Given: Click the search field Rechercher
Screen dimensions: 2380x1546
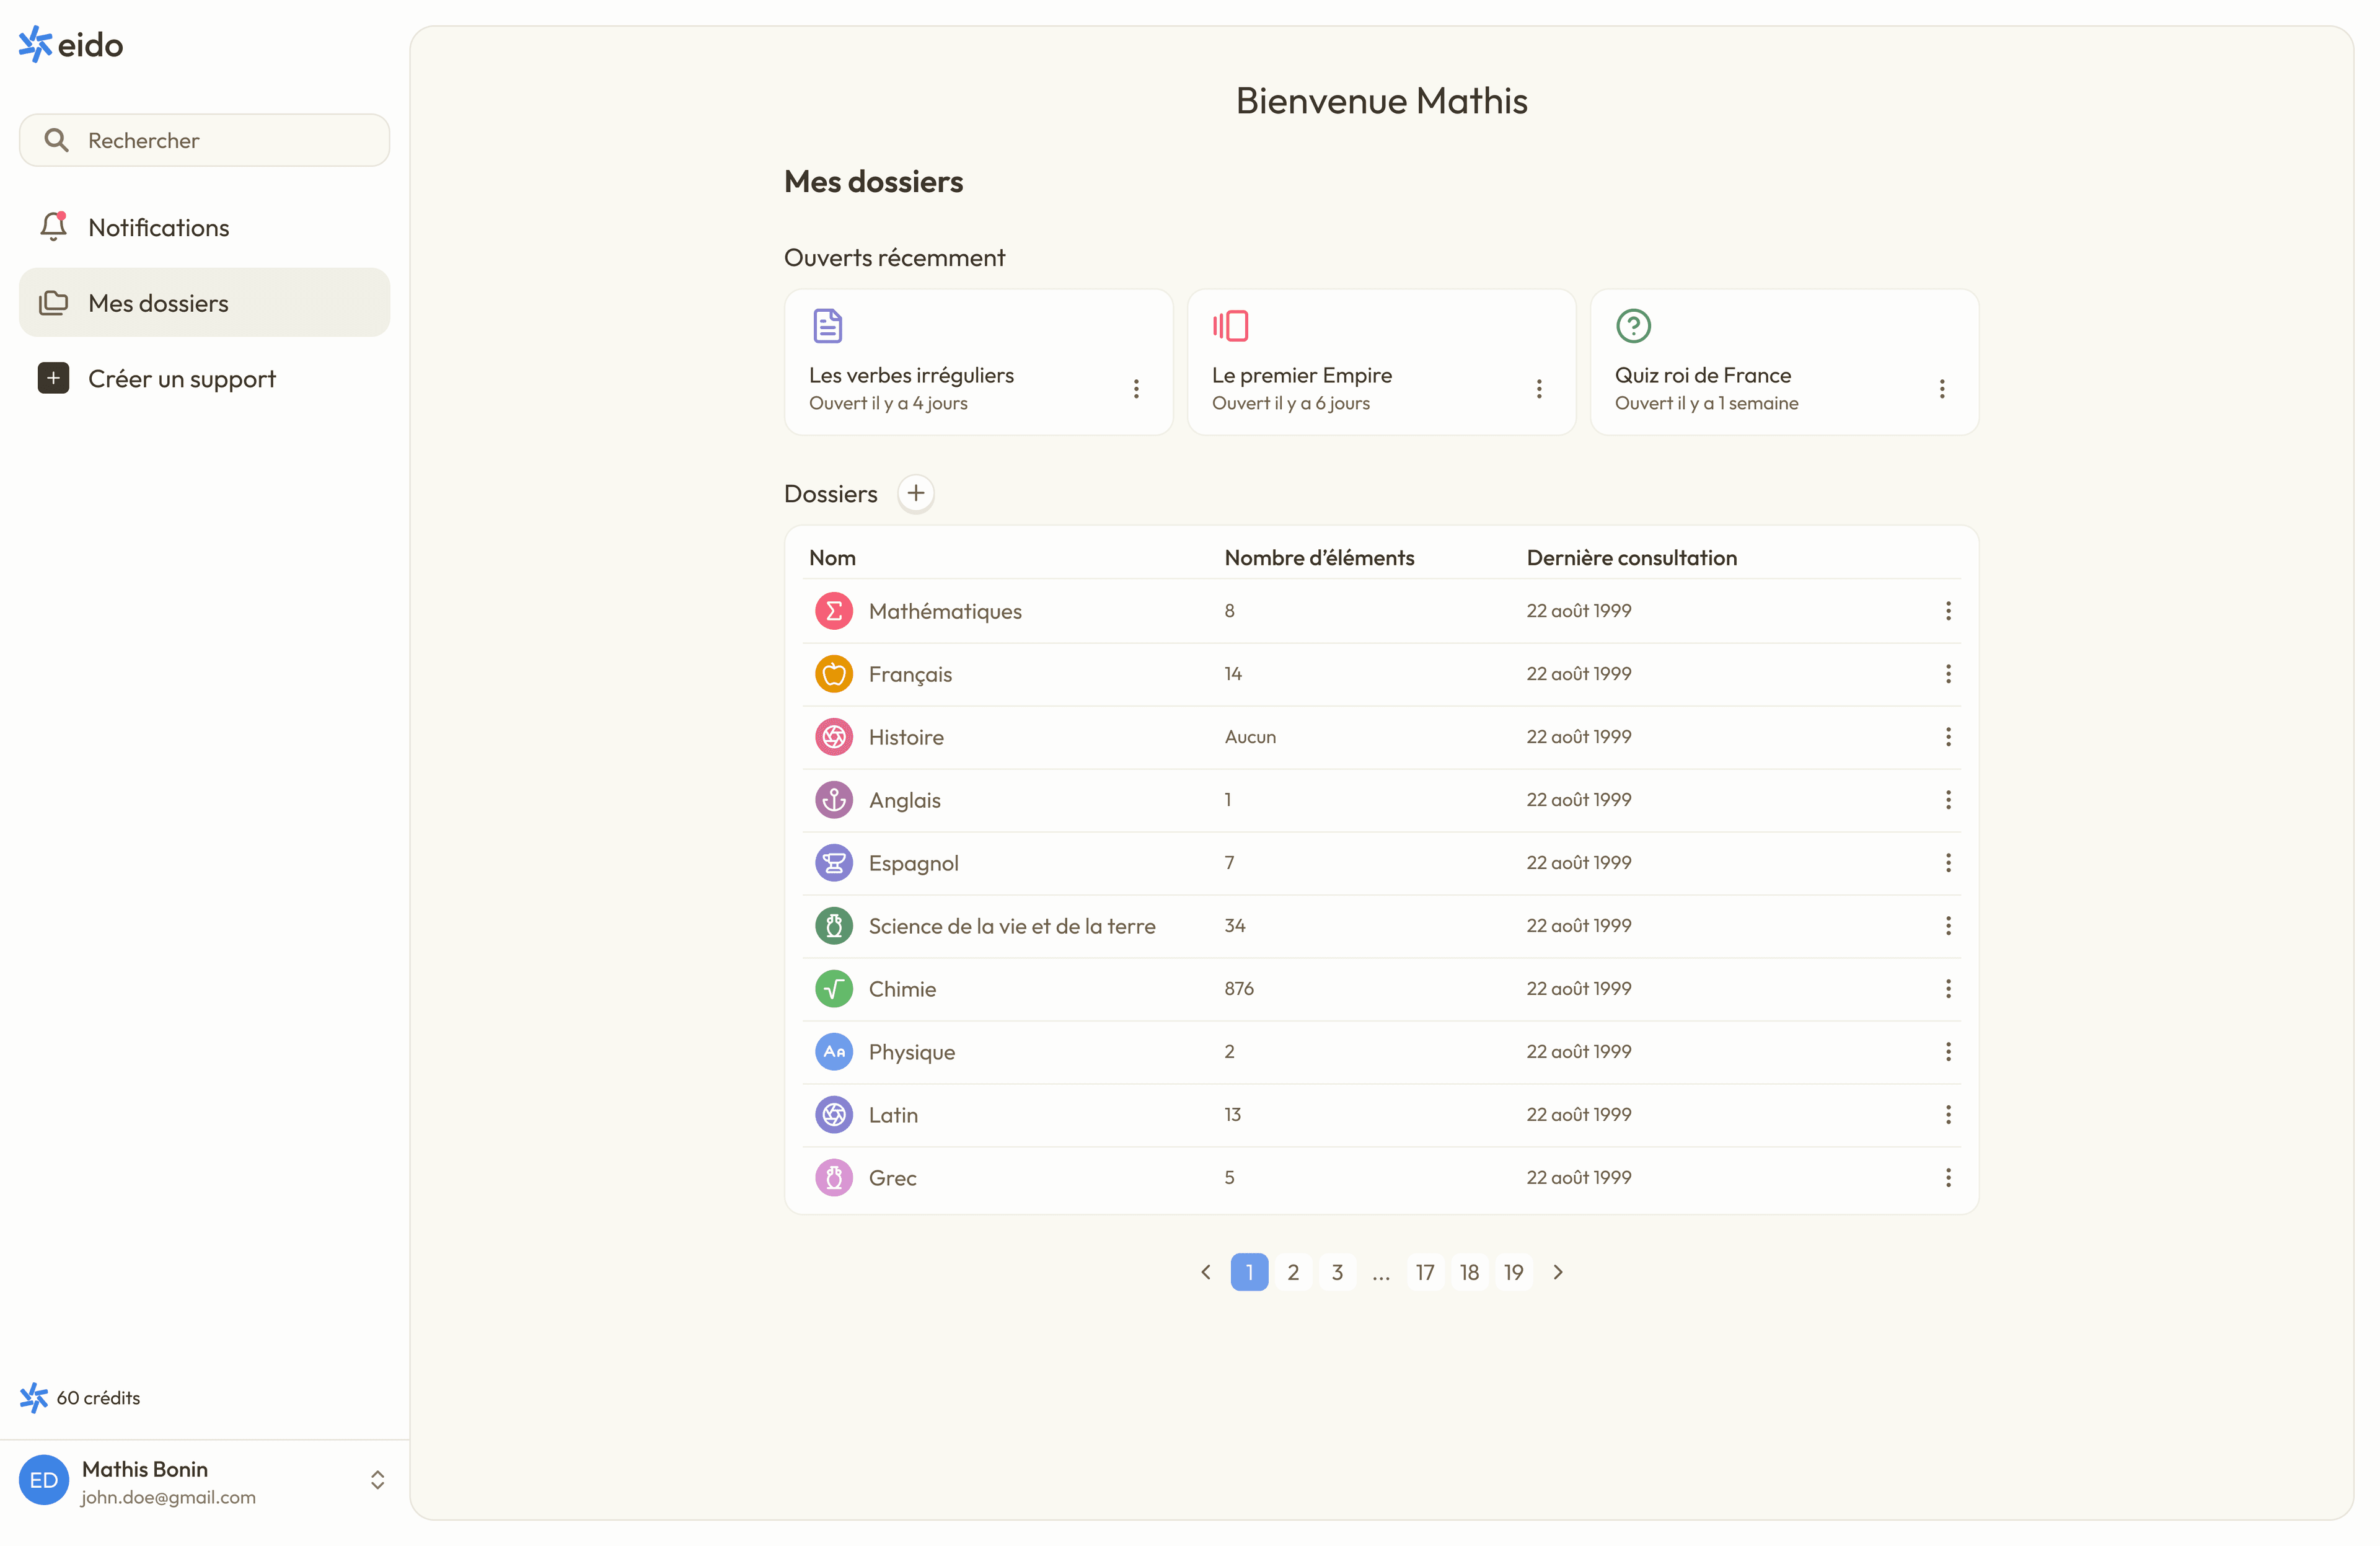Looking at the screenshot, I should click(x=204, y=140).
